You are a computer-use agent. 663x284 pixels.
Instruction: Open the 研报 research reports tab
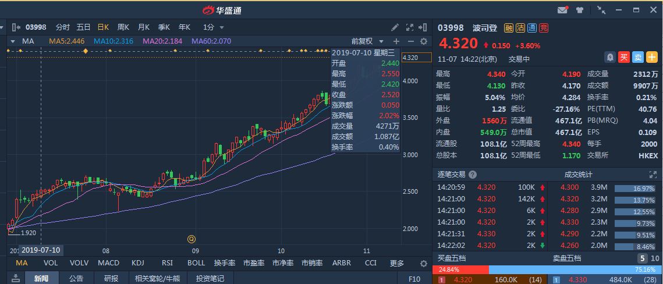(x=111, y=279)
